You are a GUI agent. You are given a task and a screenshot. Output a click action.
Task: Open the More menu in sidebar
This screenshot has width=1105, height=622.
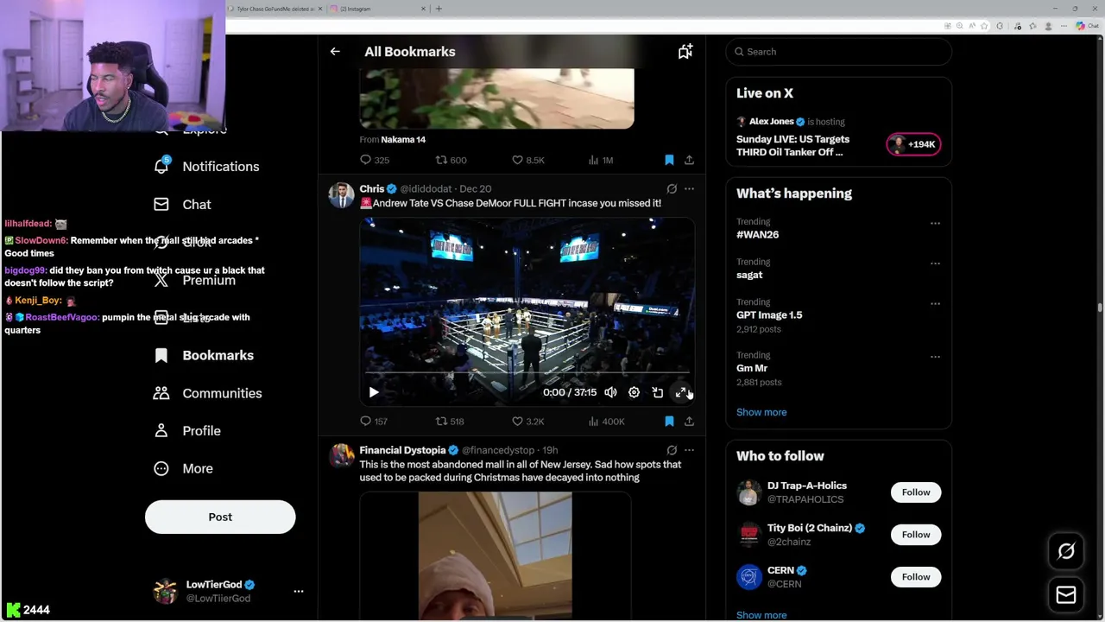pos(197,468)
